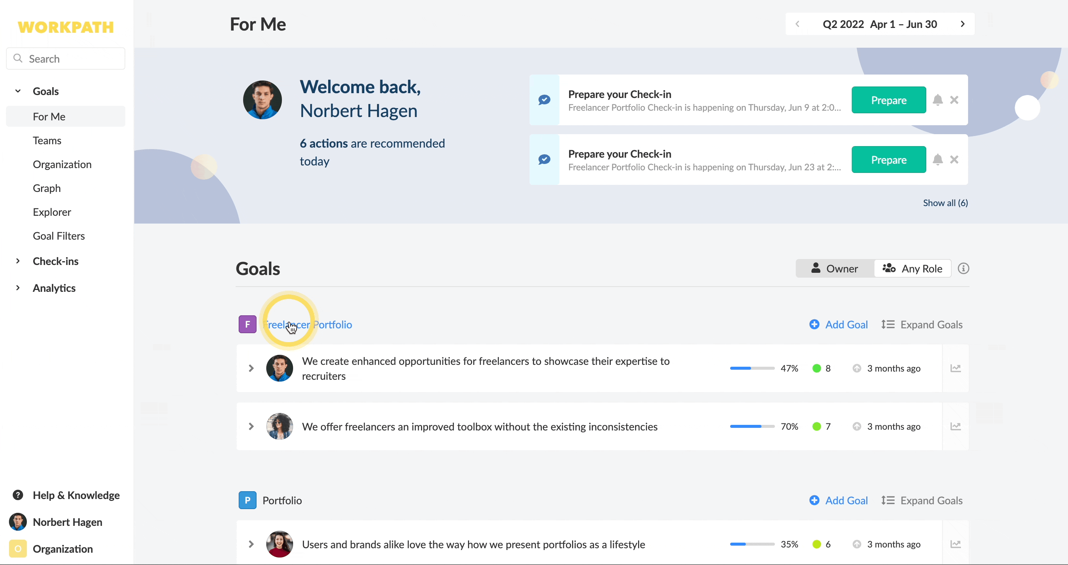This screenshot has height=565, width=1068.
Task: Dismiss the Jun 9 check-in reminder
Action: coord(954,100)
